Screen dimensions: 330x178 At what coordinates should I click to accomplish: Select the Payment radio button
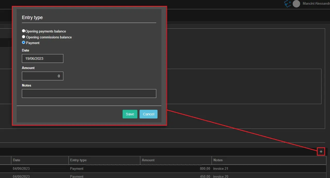24,43
